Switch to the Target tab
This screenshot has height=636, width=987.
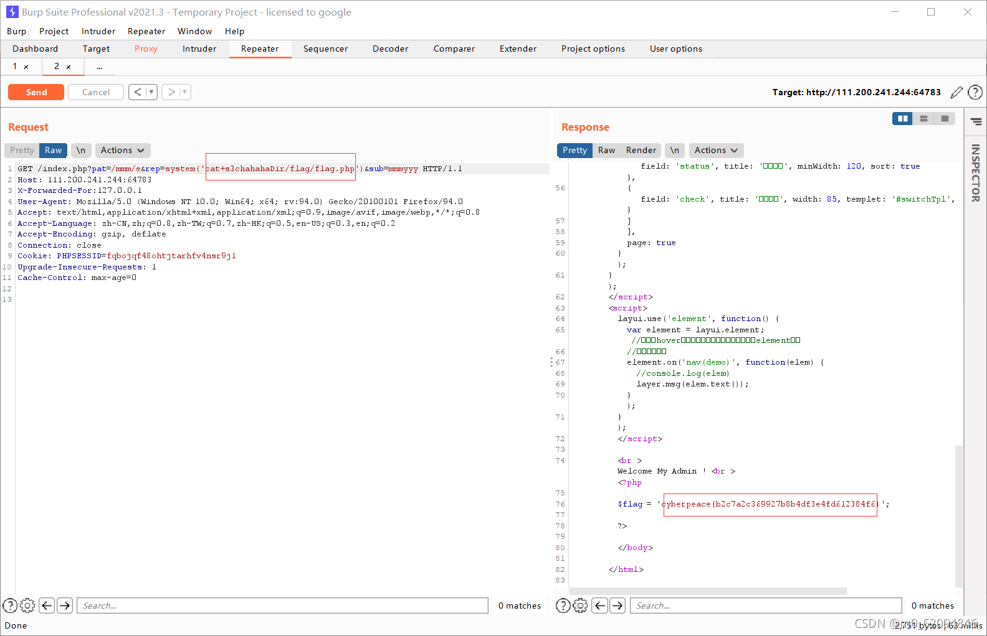tap(96, 49)
